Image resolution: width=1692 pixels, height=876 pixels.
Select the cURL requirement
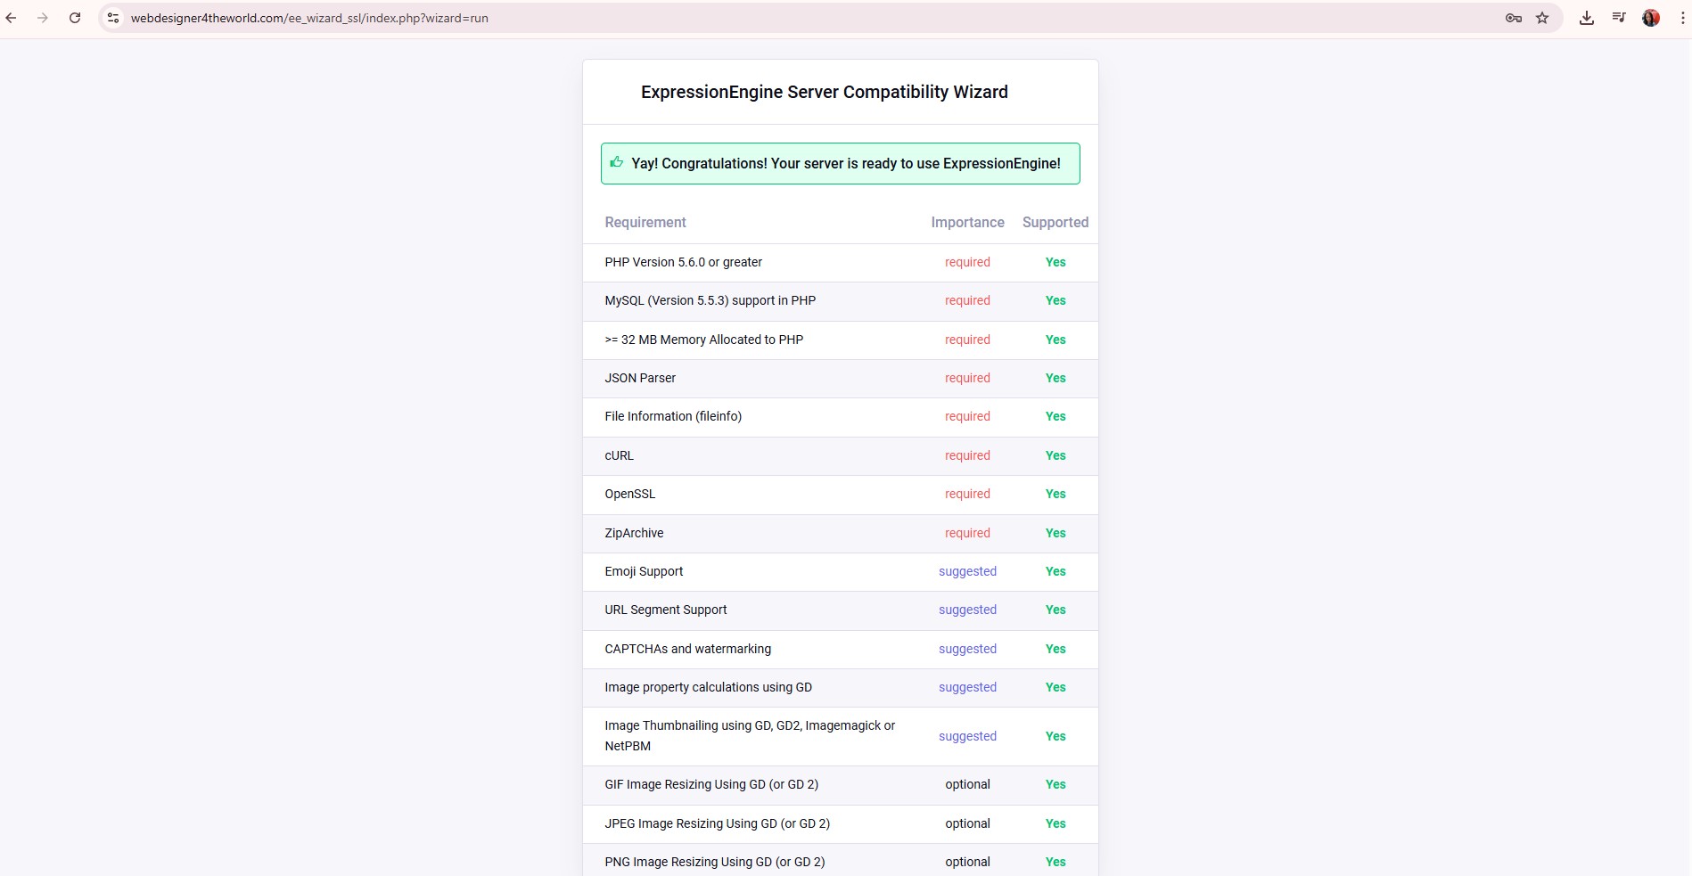click(619, 455)
